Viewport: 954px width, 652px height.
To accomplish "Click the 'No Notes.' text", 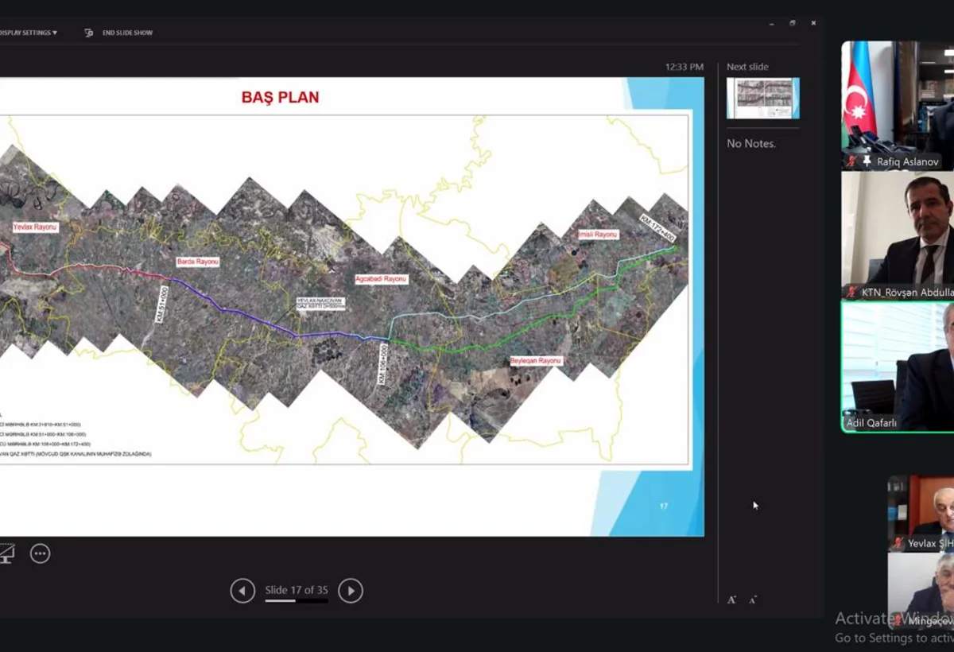I will tap(751, 144).
